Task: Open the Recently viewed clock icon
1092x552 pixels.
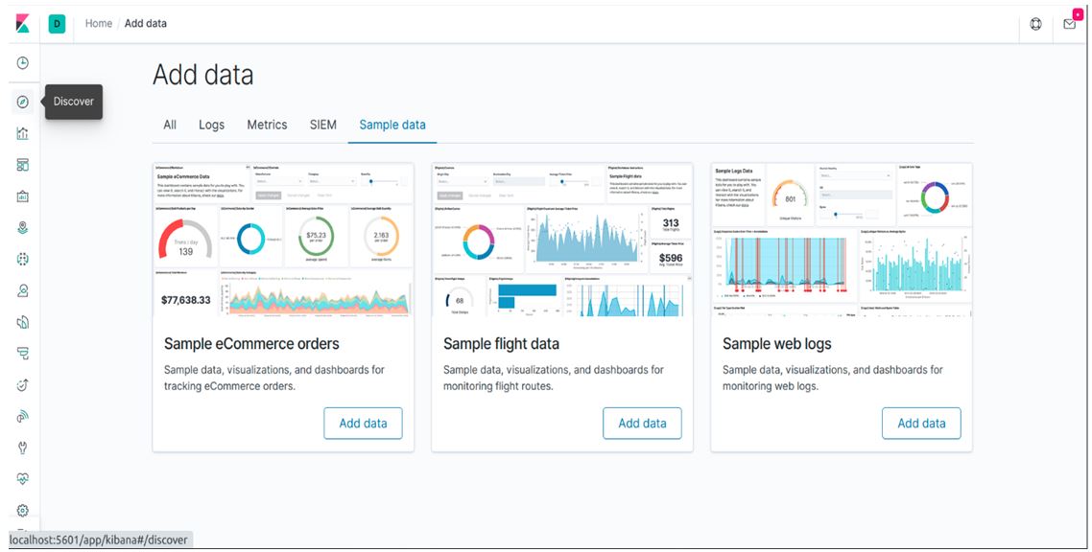Action: 23,63
